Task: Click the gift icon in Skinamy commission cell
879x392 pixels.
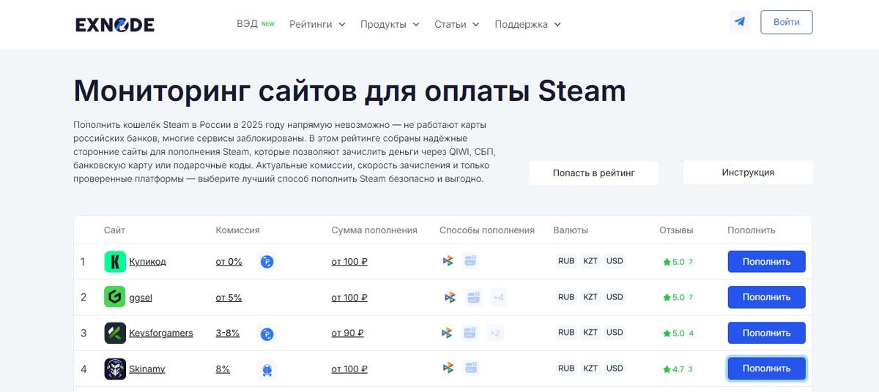Action: (267, 370)
